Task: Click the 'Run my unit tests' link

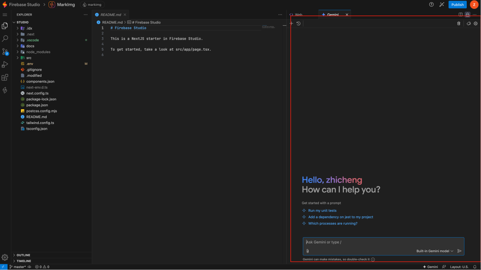Action: click(x=322, y=210)
